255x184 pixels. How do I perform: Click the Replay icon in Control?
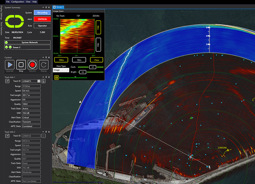click(x=44, y=65)
